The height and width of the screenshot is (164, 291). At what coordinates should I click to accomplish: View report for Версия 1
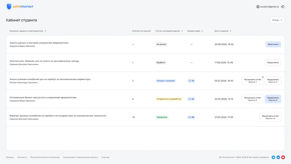pyautogui.click(x=252, y=81)
